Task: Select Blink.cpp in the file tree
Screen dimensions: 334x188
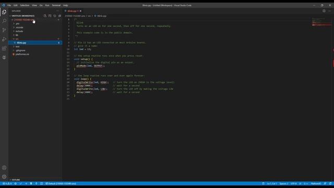Action: pos(35,43)
